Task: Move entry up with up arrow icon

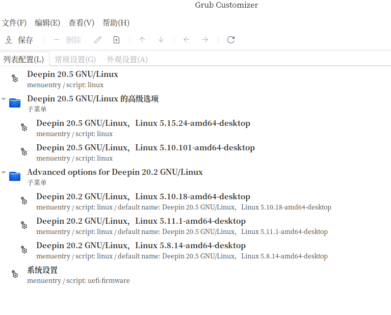Action: coord(142,40)
